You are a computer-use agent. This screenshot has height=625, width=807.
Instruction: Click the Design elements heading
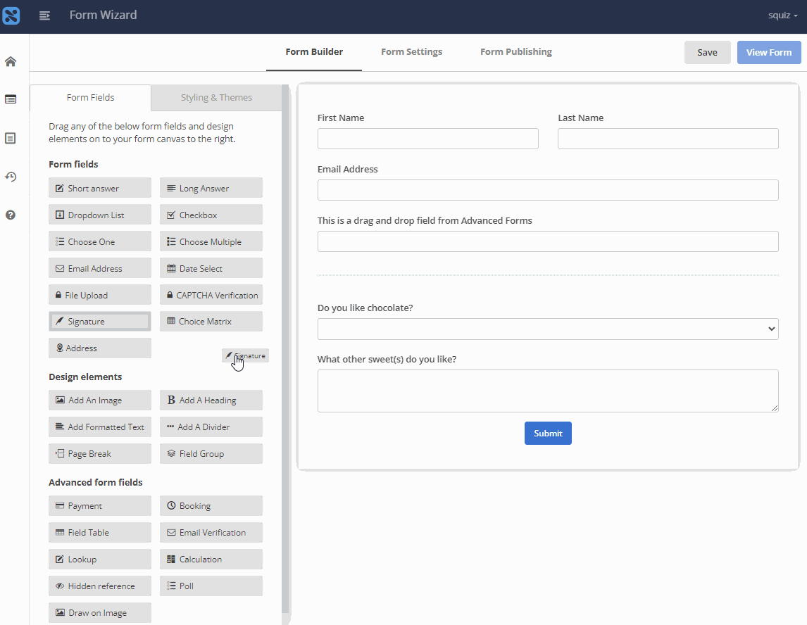click(85, 377)
